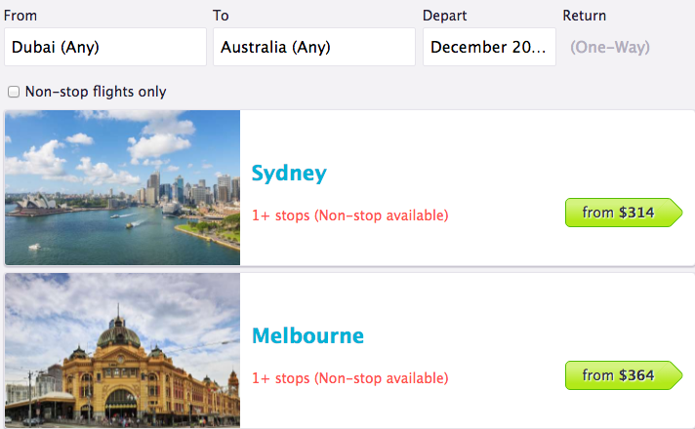Screen dimensions: 695x429
Task: Click the From field showing Dubai (Any)
Action: point(105,47)
